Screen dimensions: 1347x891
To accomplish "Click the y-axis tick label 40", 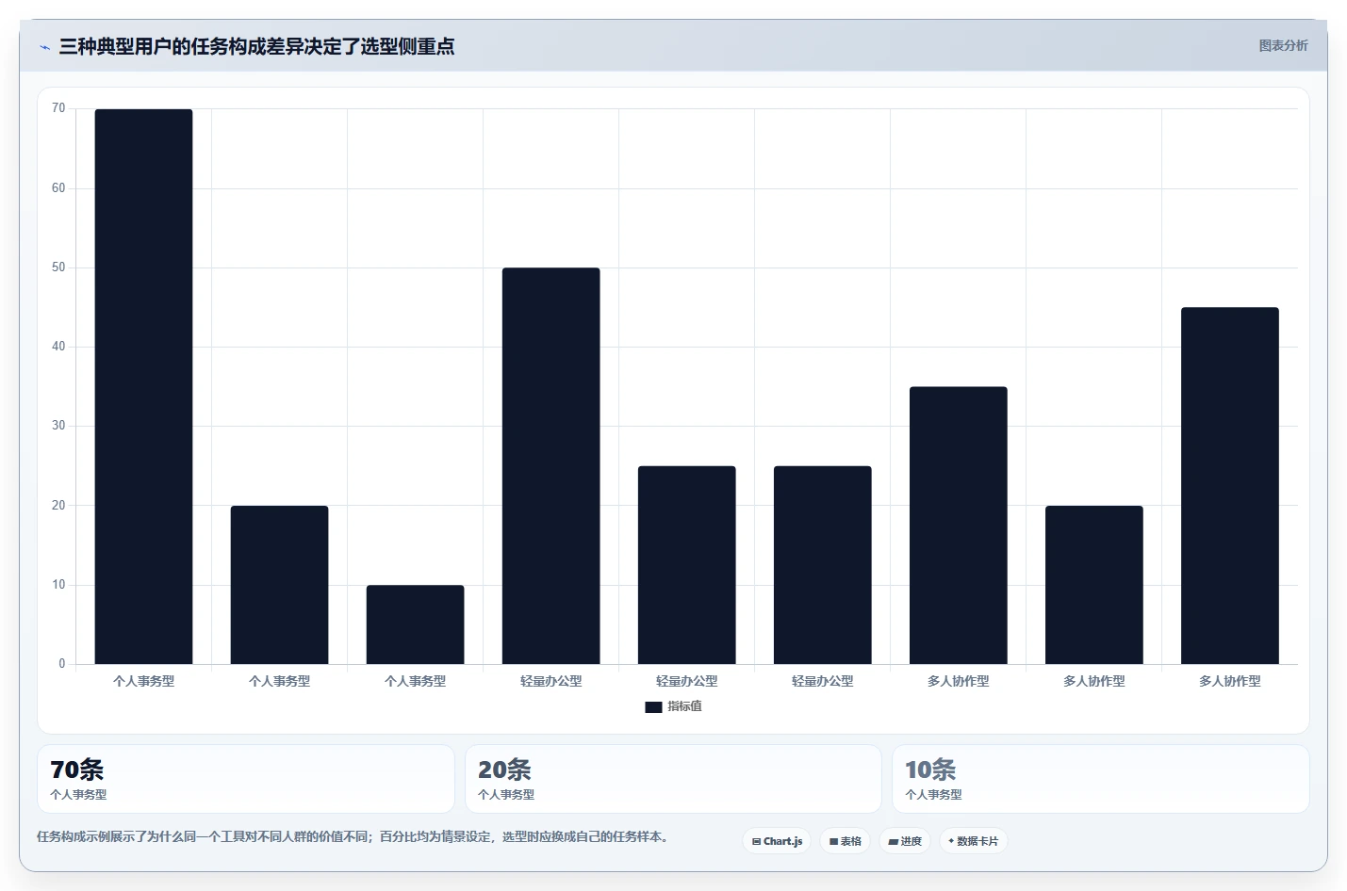I will (58, 347).
